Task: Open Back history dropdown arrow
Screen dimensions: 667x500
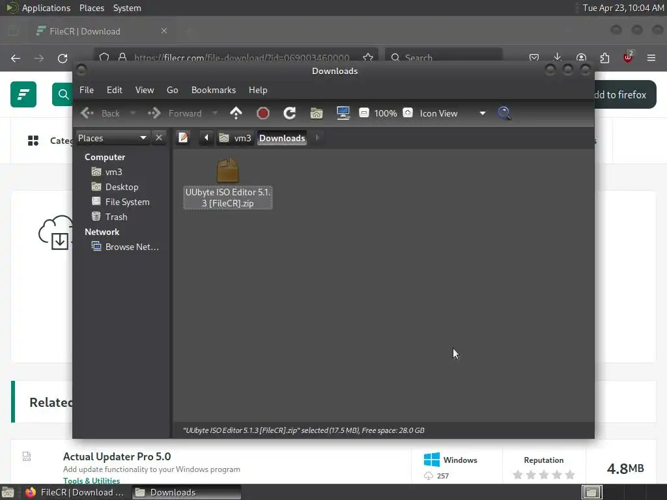Action: pos(133,113)
